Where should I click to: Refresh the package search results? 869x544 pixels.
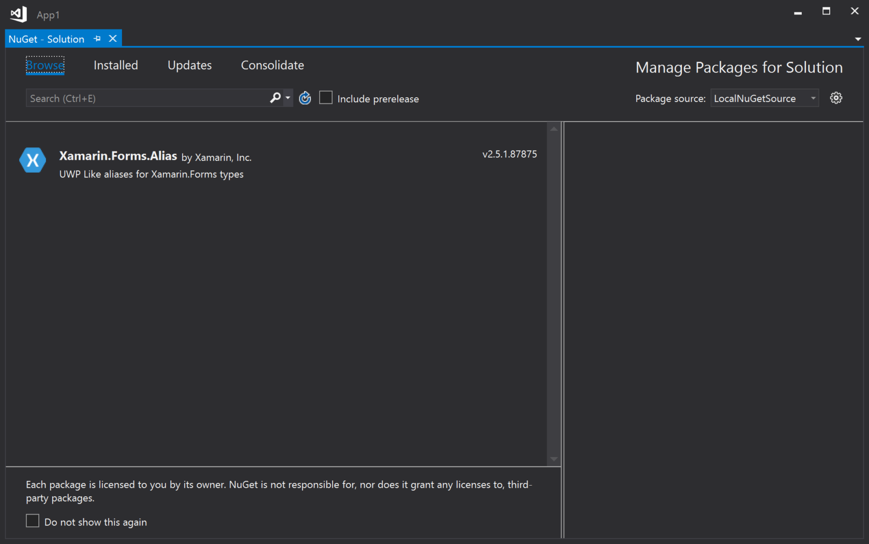(305, 98)
